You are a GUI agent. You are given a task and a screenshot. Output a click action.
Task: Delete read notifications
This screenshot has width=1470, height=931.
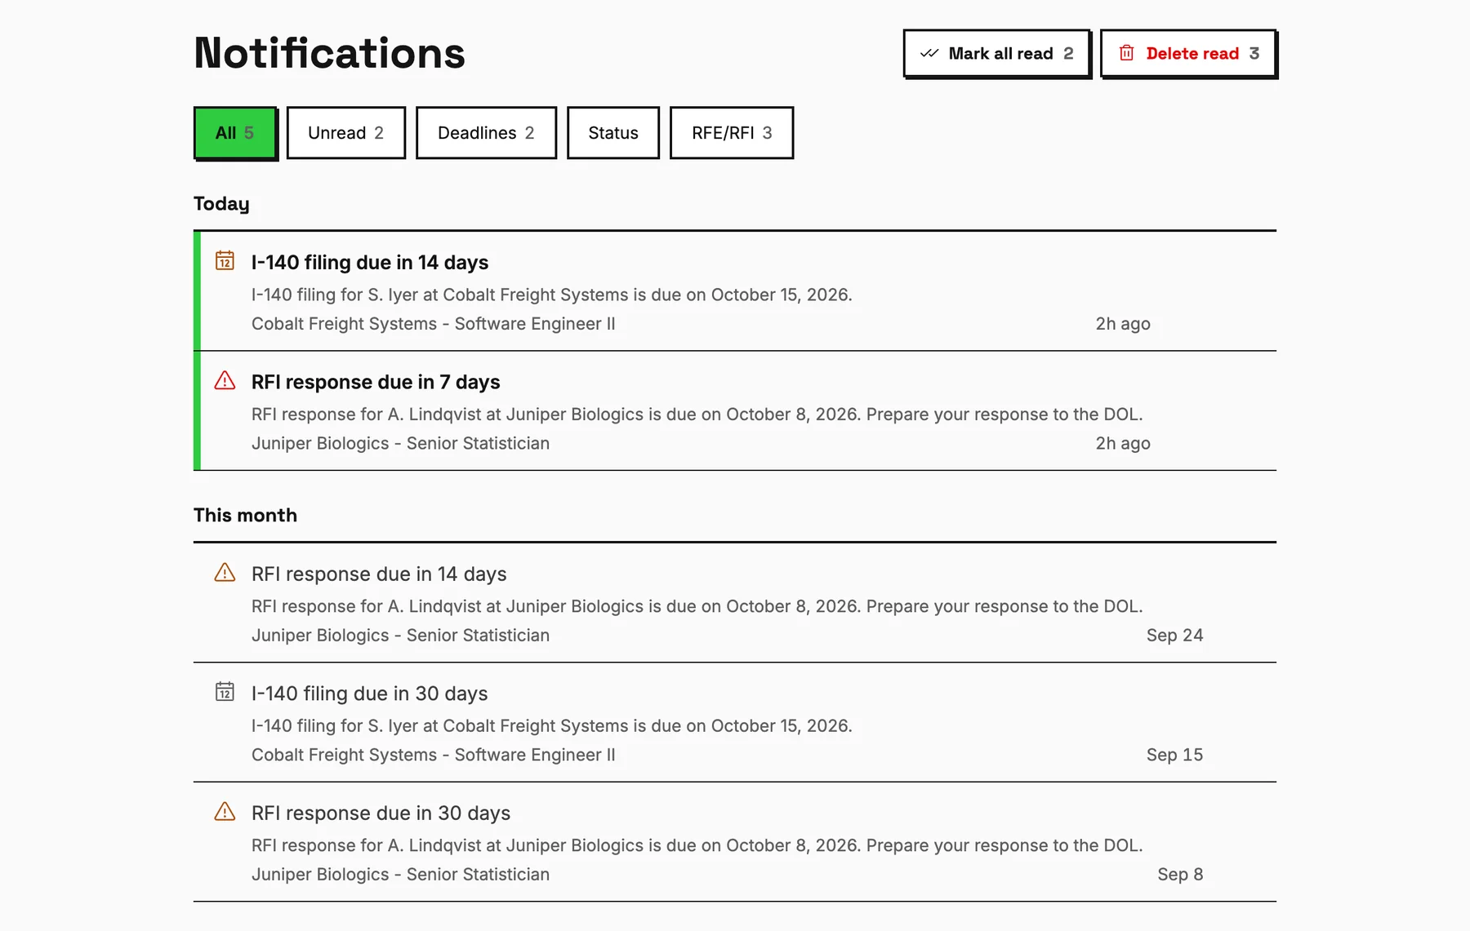coord(1188,54)
